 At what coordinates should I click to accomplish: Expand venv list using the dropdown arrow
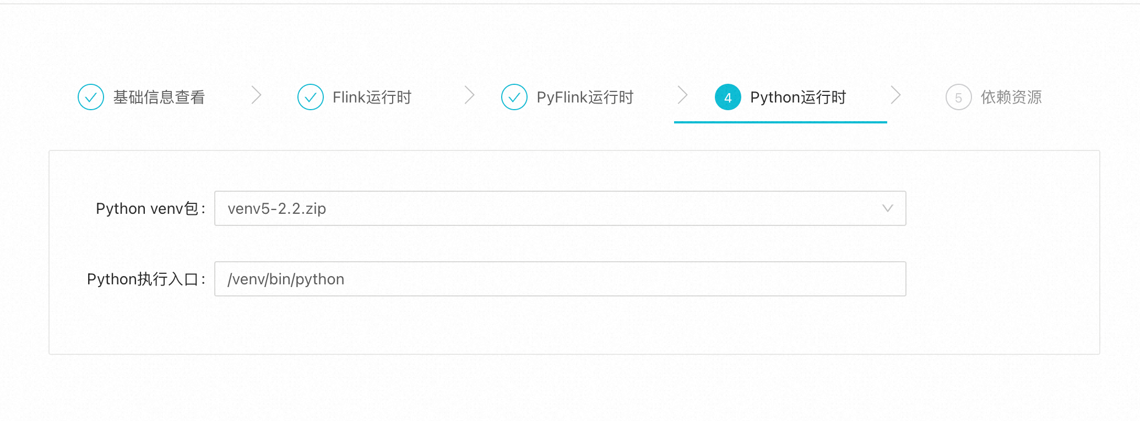click(887, 208)
